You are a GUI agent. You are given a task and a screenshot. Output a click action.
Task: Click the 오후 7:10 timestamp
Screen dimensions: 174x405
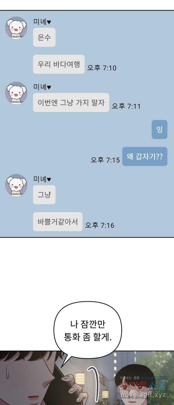pyautogui.click(x=102, y=68)
